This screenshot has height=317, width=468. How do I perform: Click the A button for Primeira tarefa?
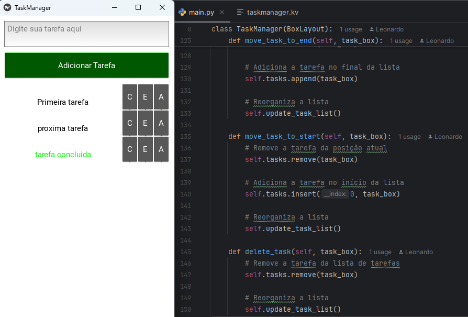161,97
